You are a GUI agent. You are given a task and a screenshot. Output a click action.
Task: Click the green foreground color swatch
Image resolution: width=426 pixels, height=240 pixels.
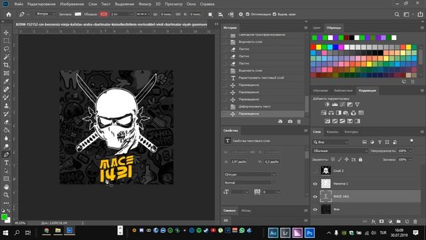coord(4,217)
